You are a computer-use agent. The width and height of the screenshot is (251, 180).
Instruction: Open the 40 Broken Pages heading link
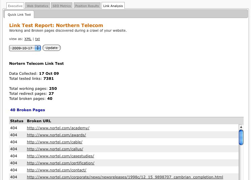tap(27, 110)
